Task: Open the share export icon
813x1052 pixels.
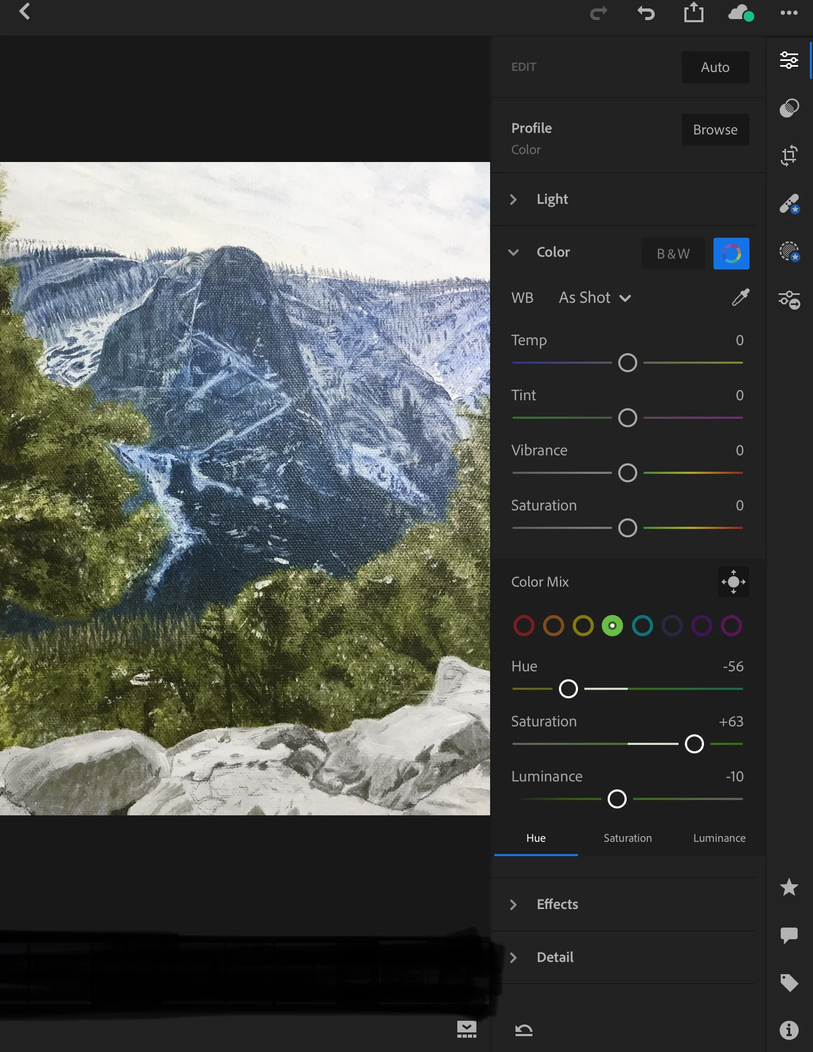Action: pyautogui.click(x=693, y=12)
